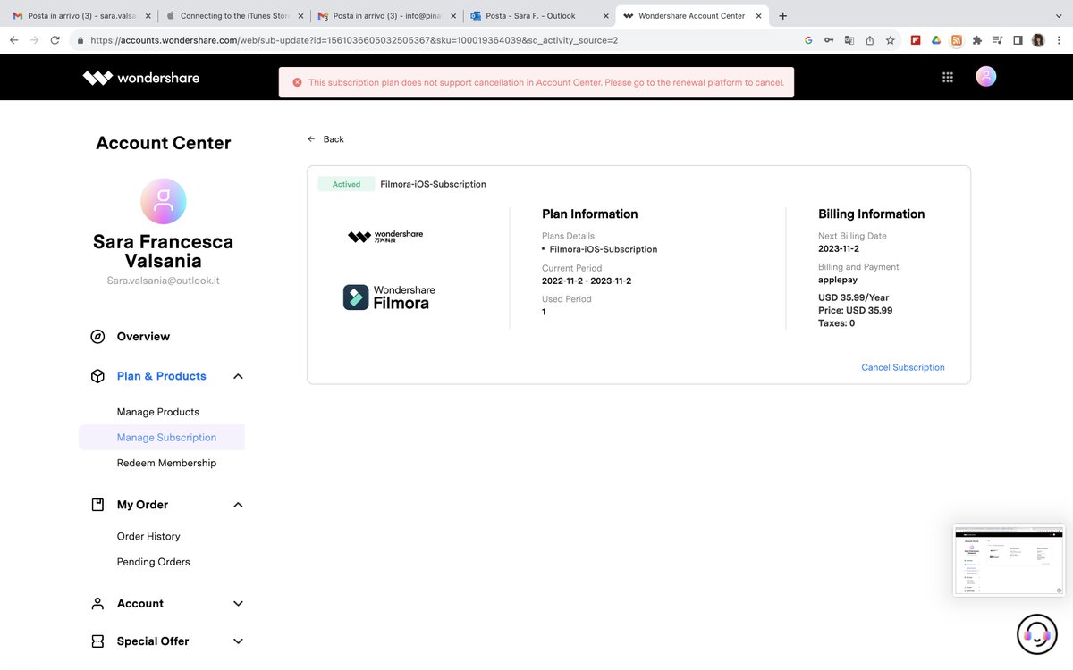Click the translate page icon
This screenshot has height=670, width=1073.
(849, 40)
